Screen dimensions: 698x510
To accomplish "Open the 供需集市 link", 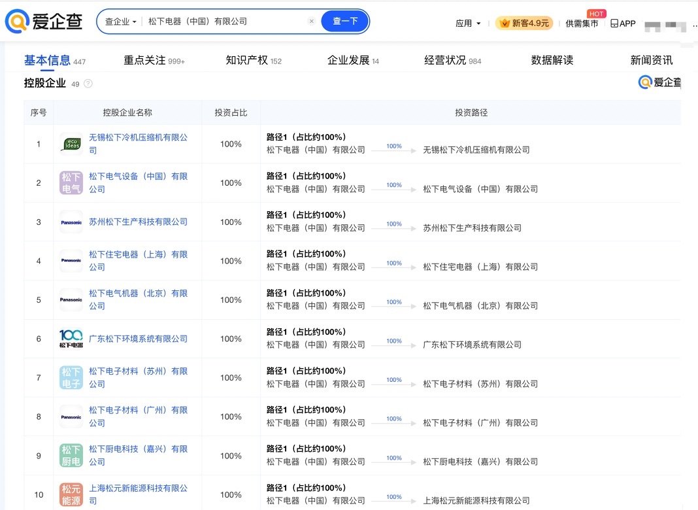I will [x=582, y=23].
